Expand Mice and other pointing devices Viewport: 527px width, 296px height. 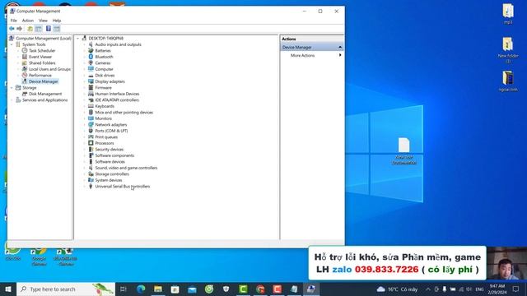[x=84, y=113]
